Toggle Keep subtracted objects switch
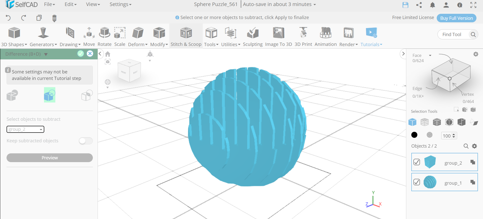 tap(86, 141)
